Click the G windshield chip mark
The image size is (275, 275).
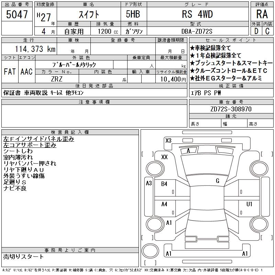pos(217,181)
